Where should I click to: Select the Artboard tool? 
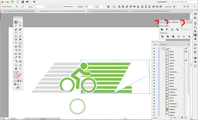16,65
